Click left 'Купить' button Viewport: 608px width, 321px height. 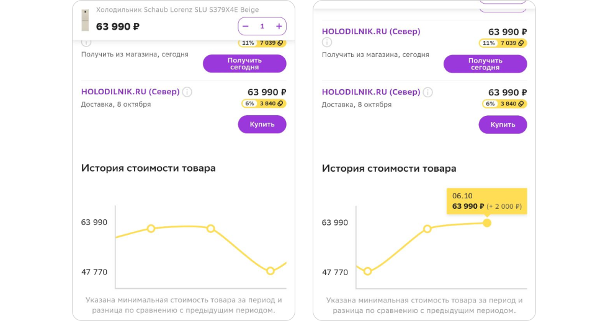click(262, 125)
